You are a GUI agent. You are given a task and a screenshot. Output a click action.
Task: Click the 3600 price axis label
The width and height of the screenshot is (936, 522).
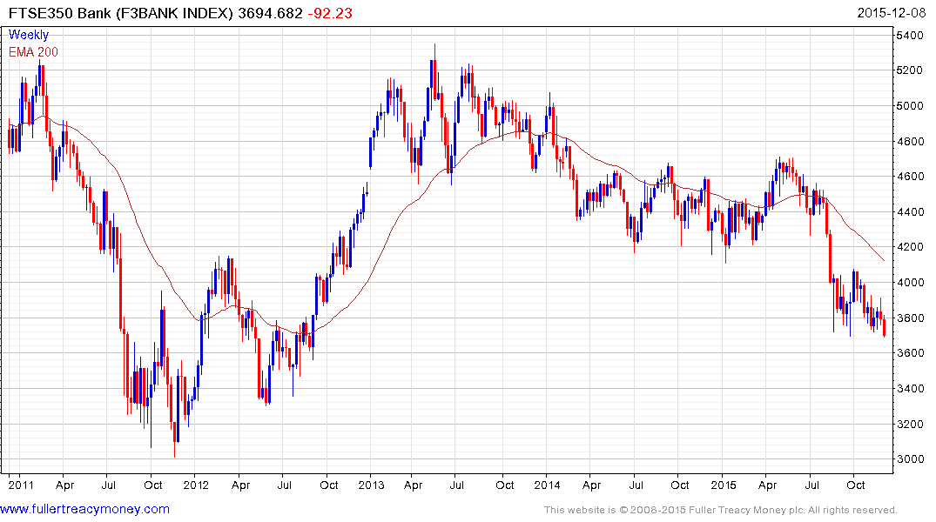pos(910,353)
